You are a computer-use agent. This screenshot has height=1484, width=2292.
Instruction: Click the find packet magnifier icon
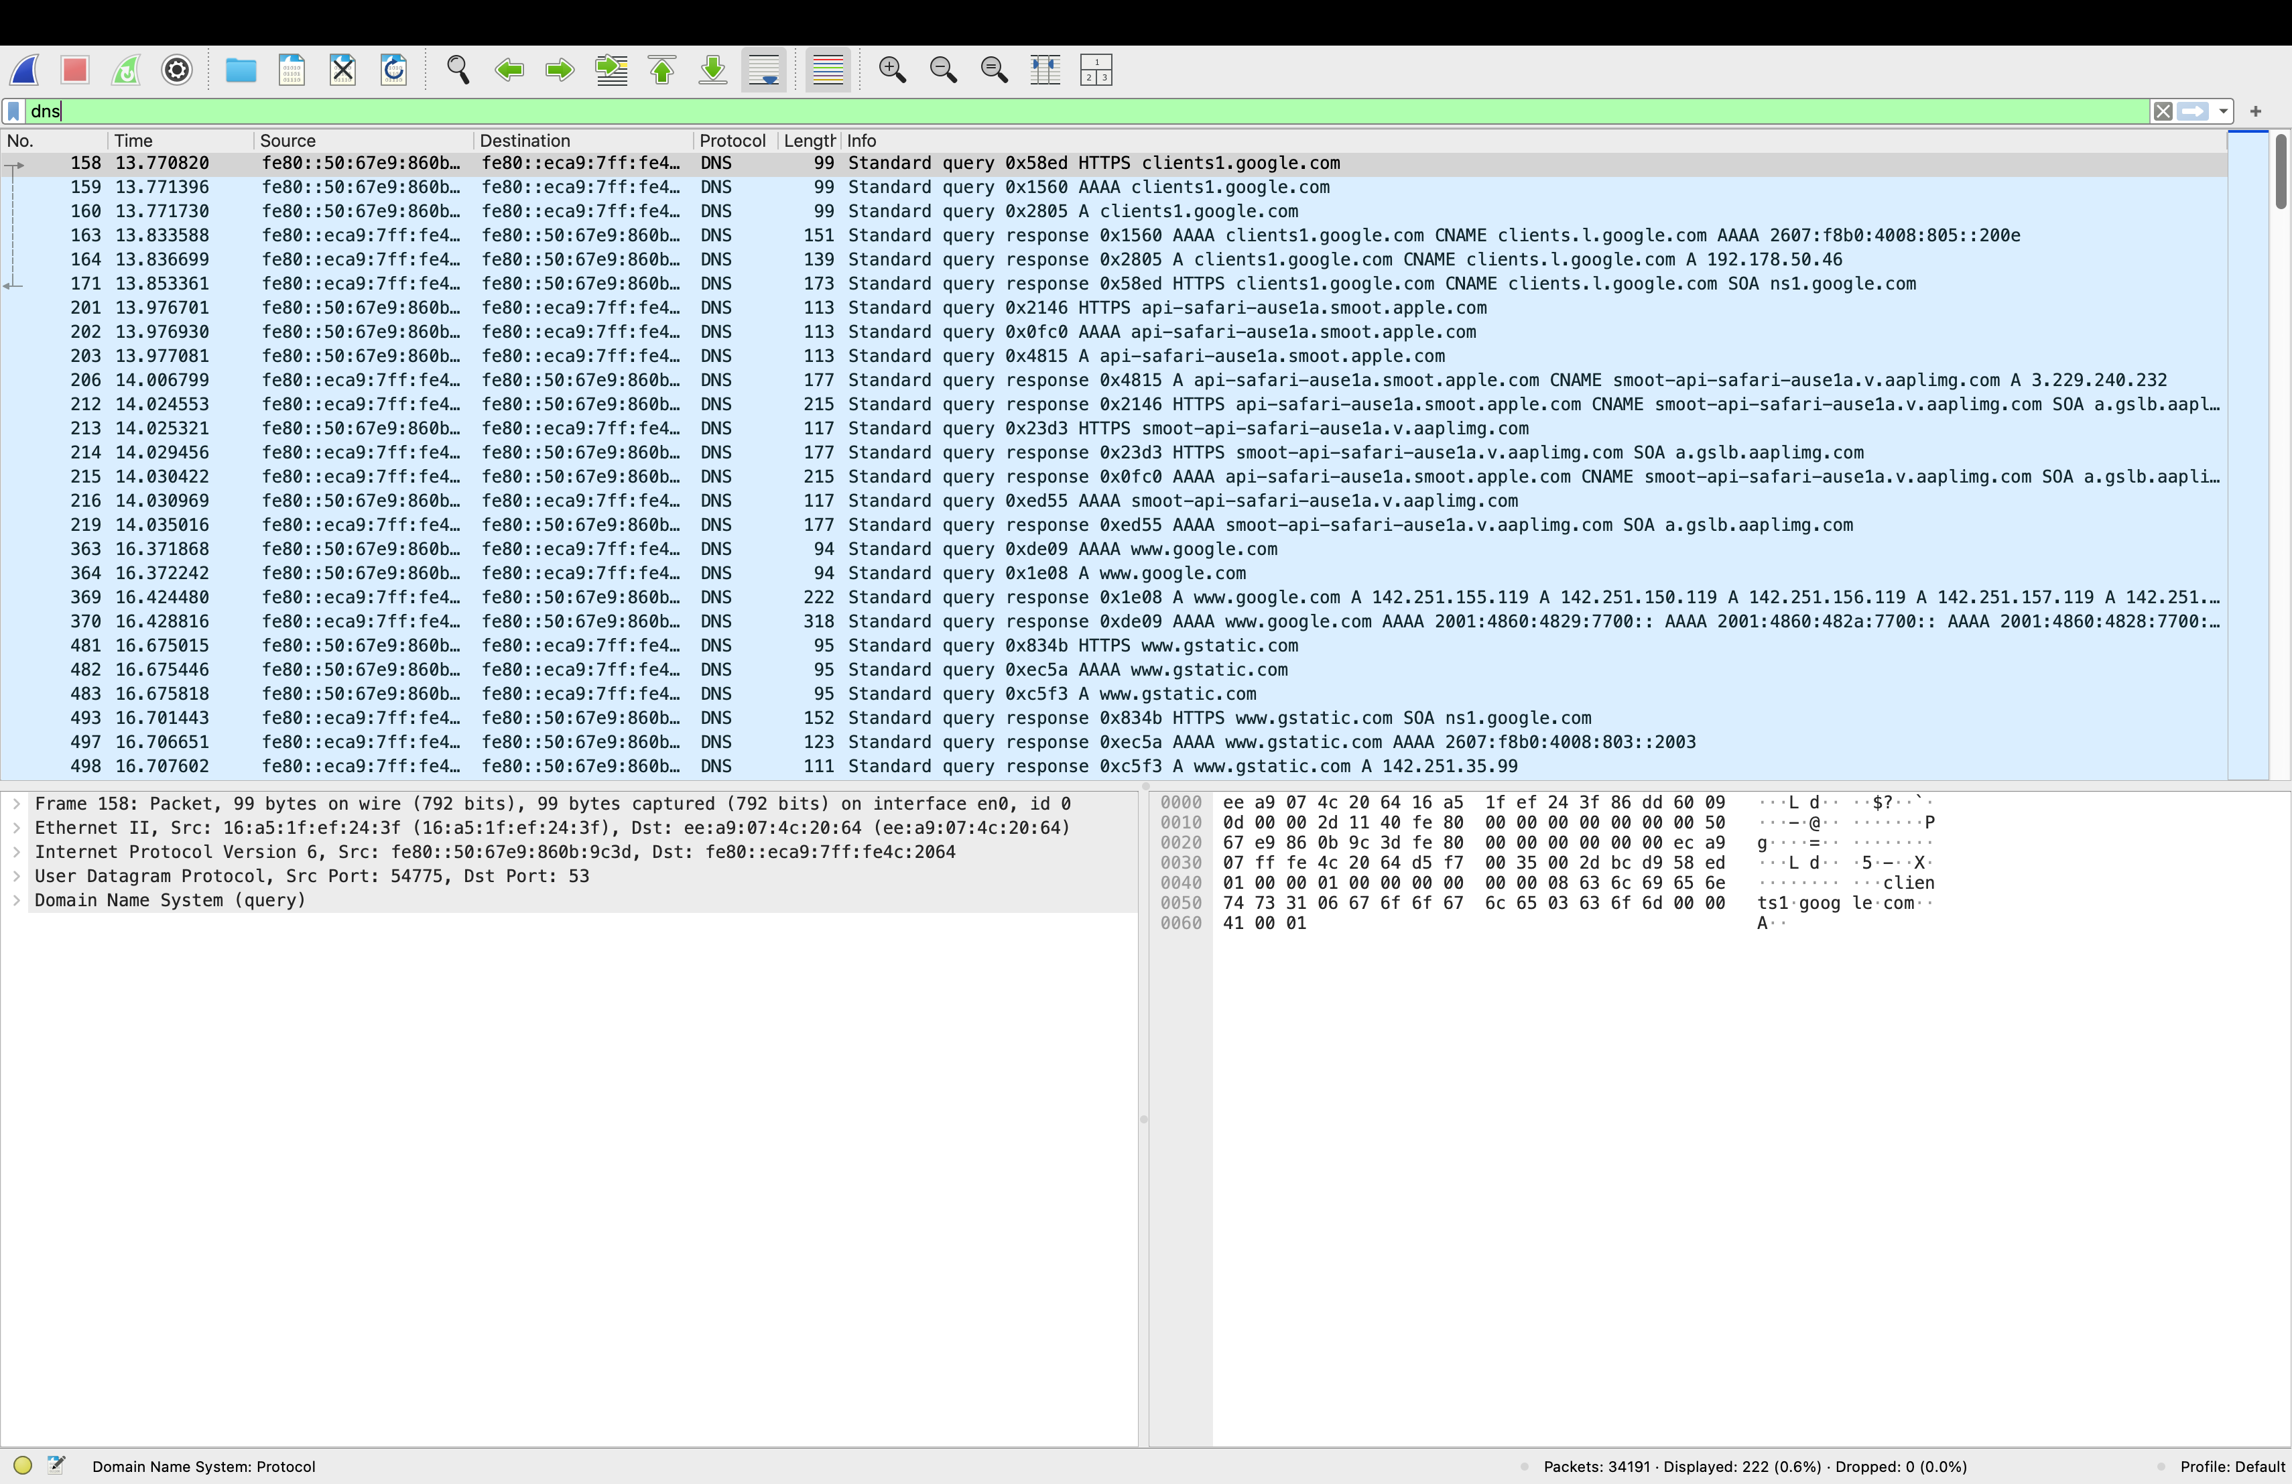pos(458,70)
